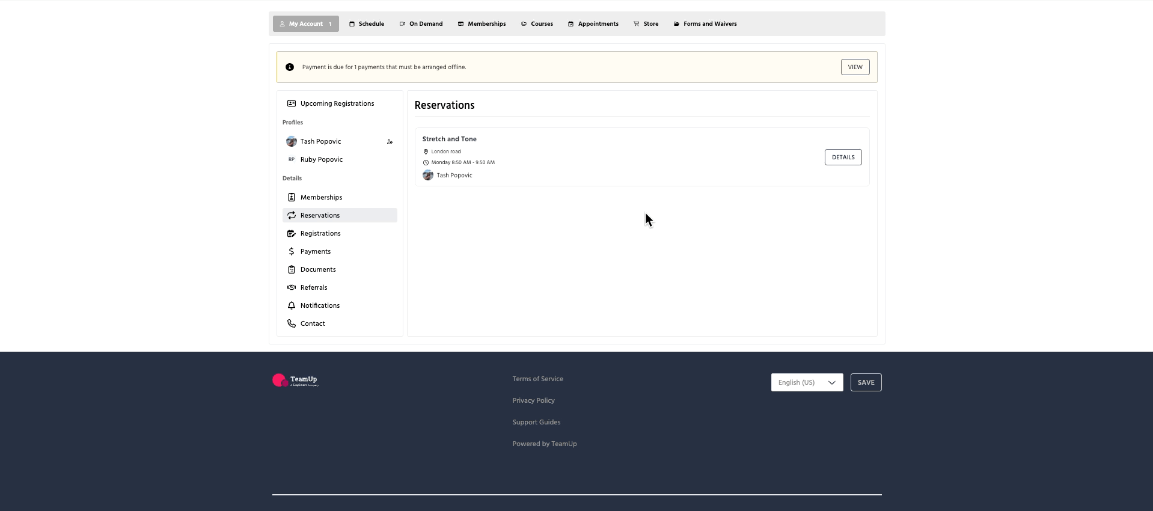View the offline payment due notice

tap(855, 67)
